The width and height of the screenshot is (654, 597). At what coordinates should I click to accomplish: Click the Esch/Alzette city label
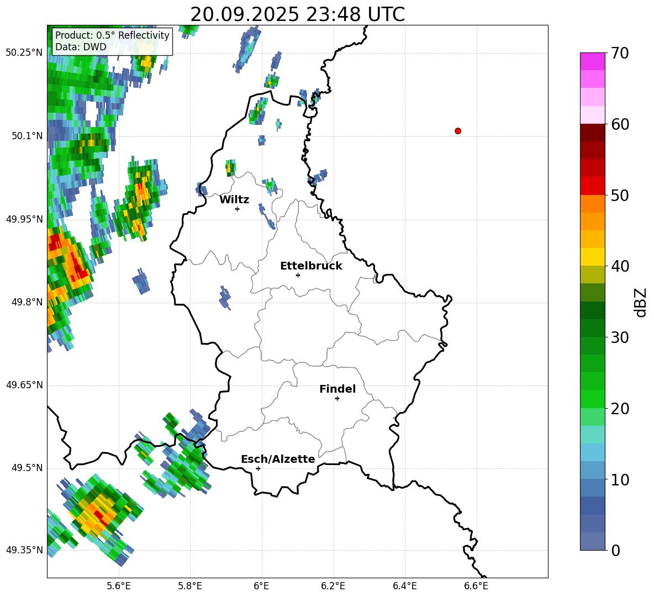(278, 459)
